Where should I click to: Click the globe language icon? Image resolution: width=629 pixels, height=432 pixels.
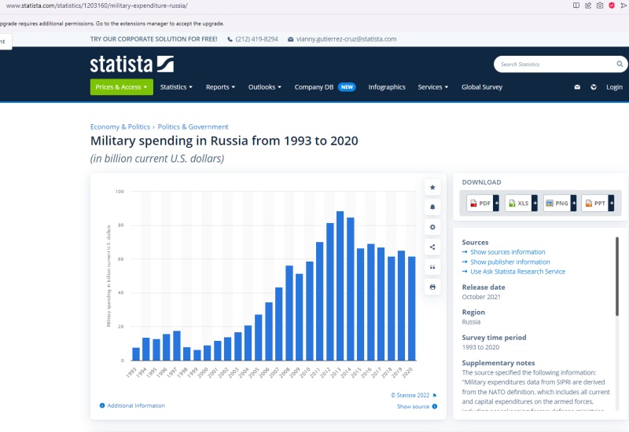594,87
